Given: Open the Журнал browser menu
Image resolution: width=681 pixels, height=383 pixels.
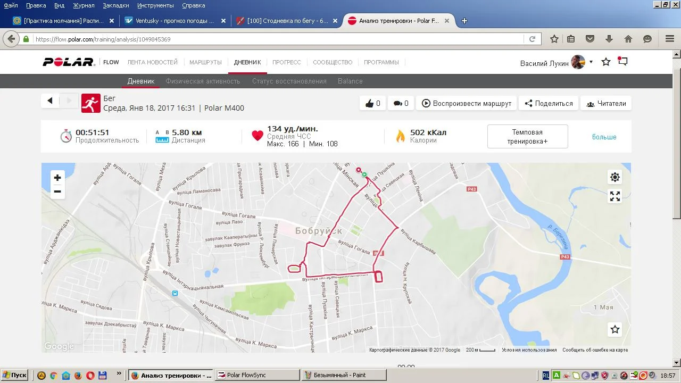Looking at the screenshot, I should click(84, 5).
